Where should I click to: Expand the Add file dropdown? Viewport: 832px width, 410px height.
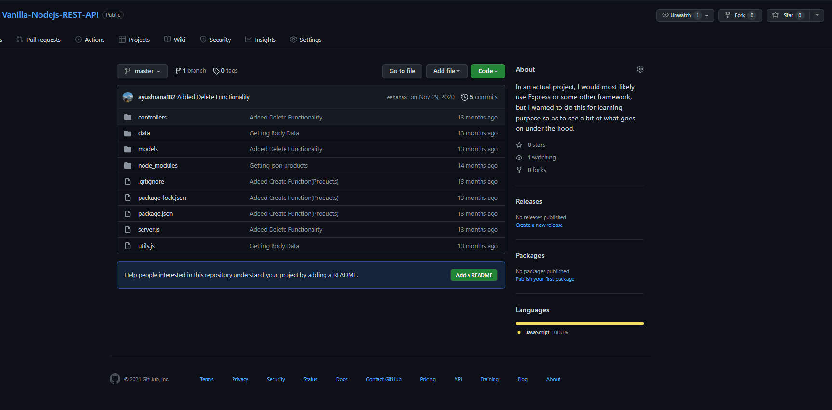[x=446, y=71]
